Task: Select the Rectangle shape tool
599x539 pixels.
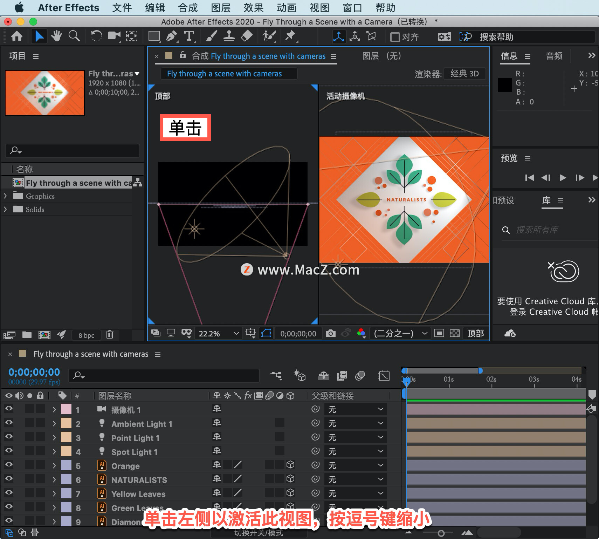Action: coord(154,36)
